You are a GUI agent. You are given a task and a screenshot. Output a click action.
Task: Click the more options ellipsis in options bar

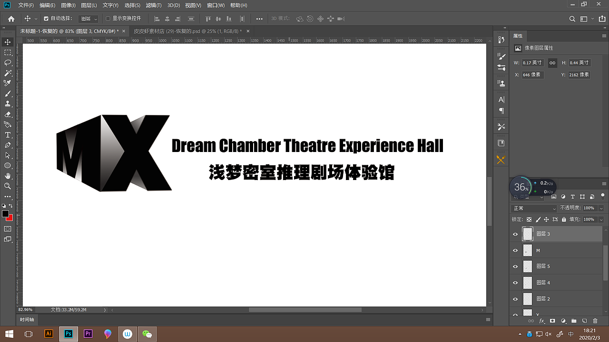(x=259, y=19)
